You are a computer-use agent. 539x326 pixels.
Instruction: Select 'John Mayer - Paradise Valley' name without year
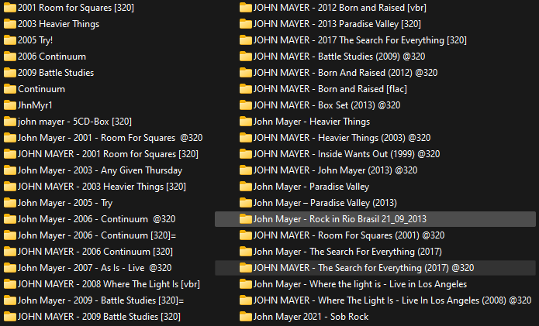pyautogui.click(x=312, y=187)
